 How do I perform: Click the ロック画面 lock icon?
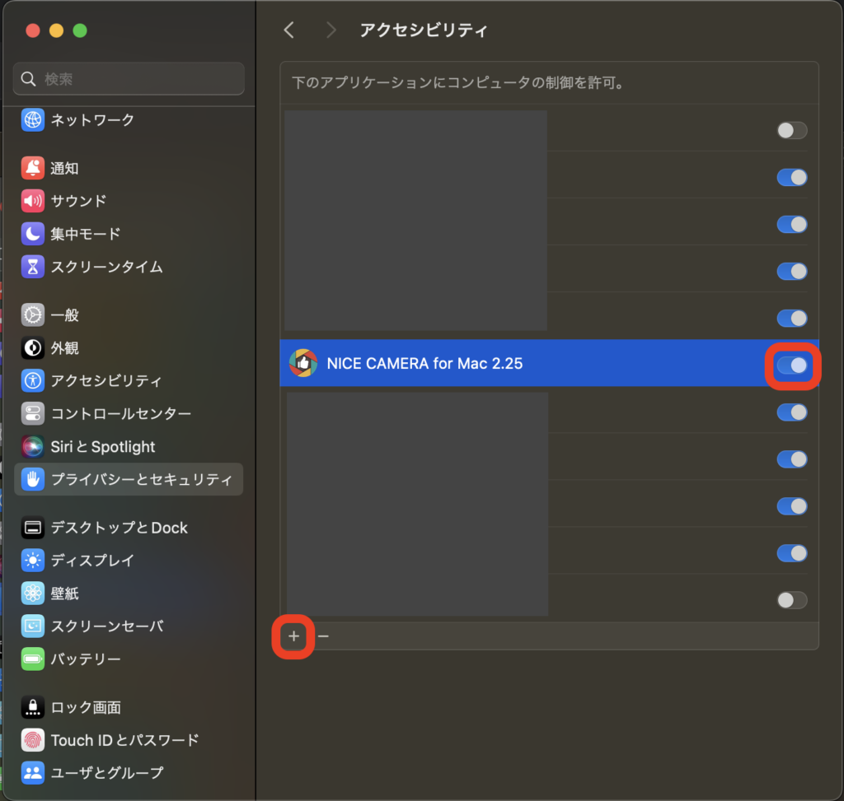pyautogui.click(x=33, y=707)
